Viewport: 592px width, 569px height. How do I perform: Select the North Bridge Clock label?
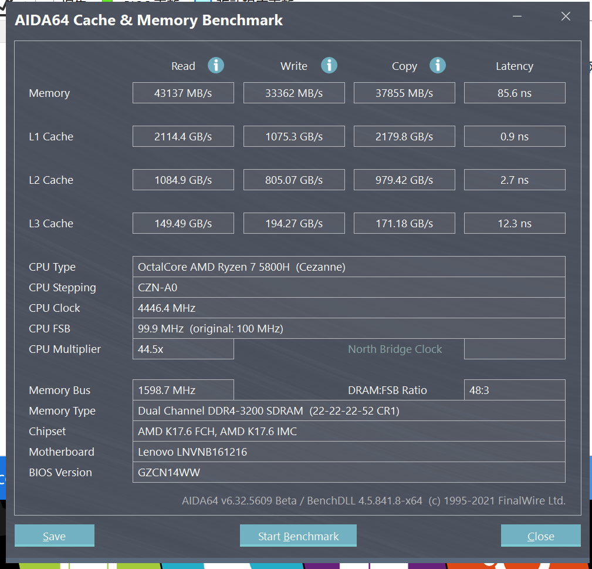(x=394, y=349)
